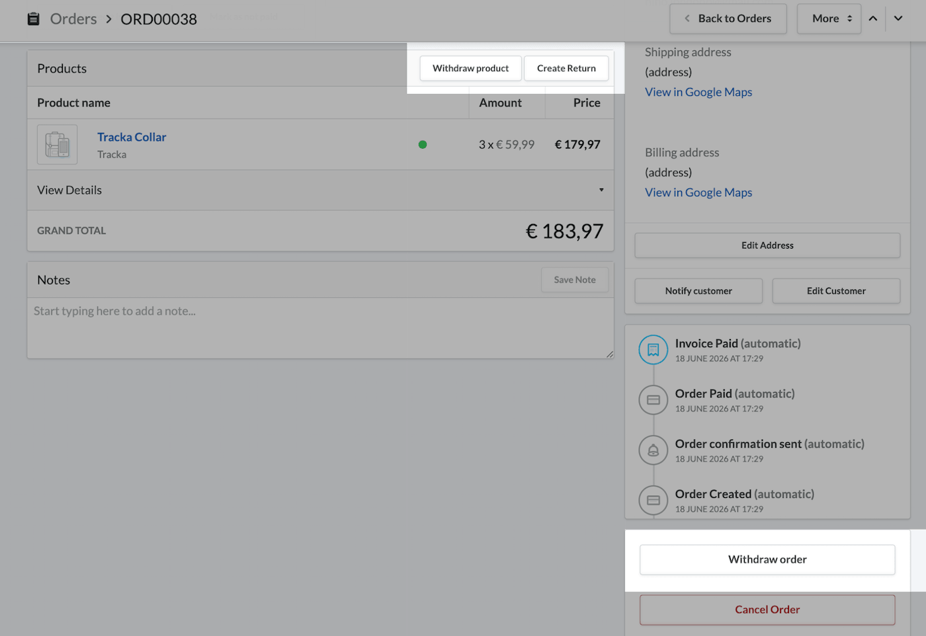
Task: Select the Order Paid (automatic) entry text
Action: [x=735, y=393]
